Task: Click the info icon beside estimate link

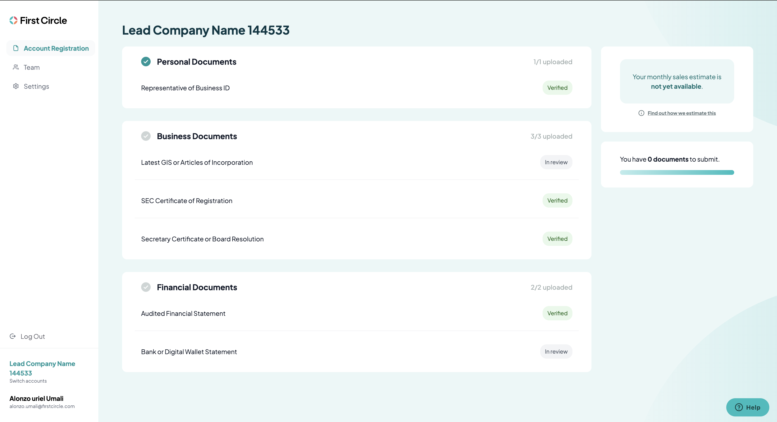Action: 641,113
